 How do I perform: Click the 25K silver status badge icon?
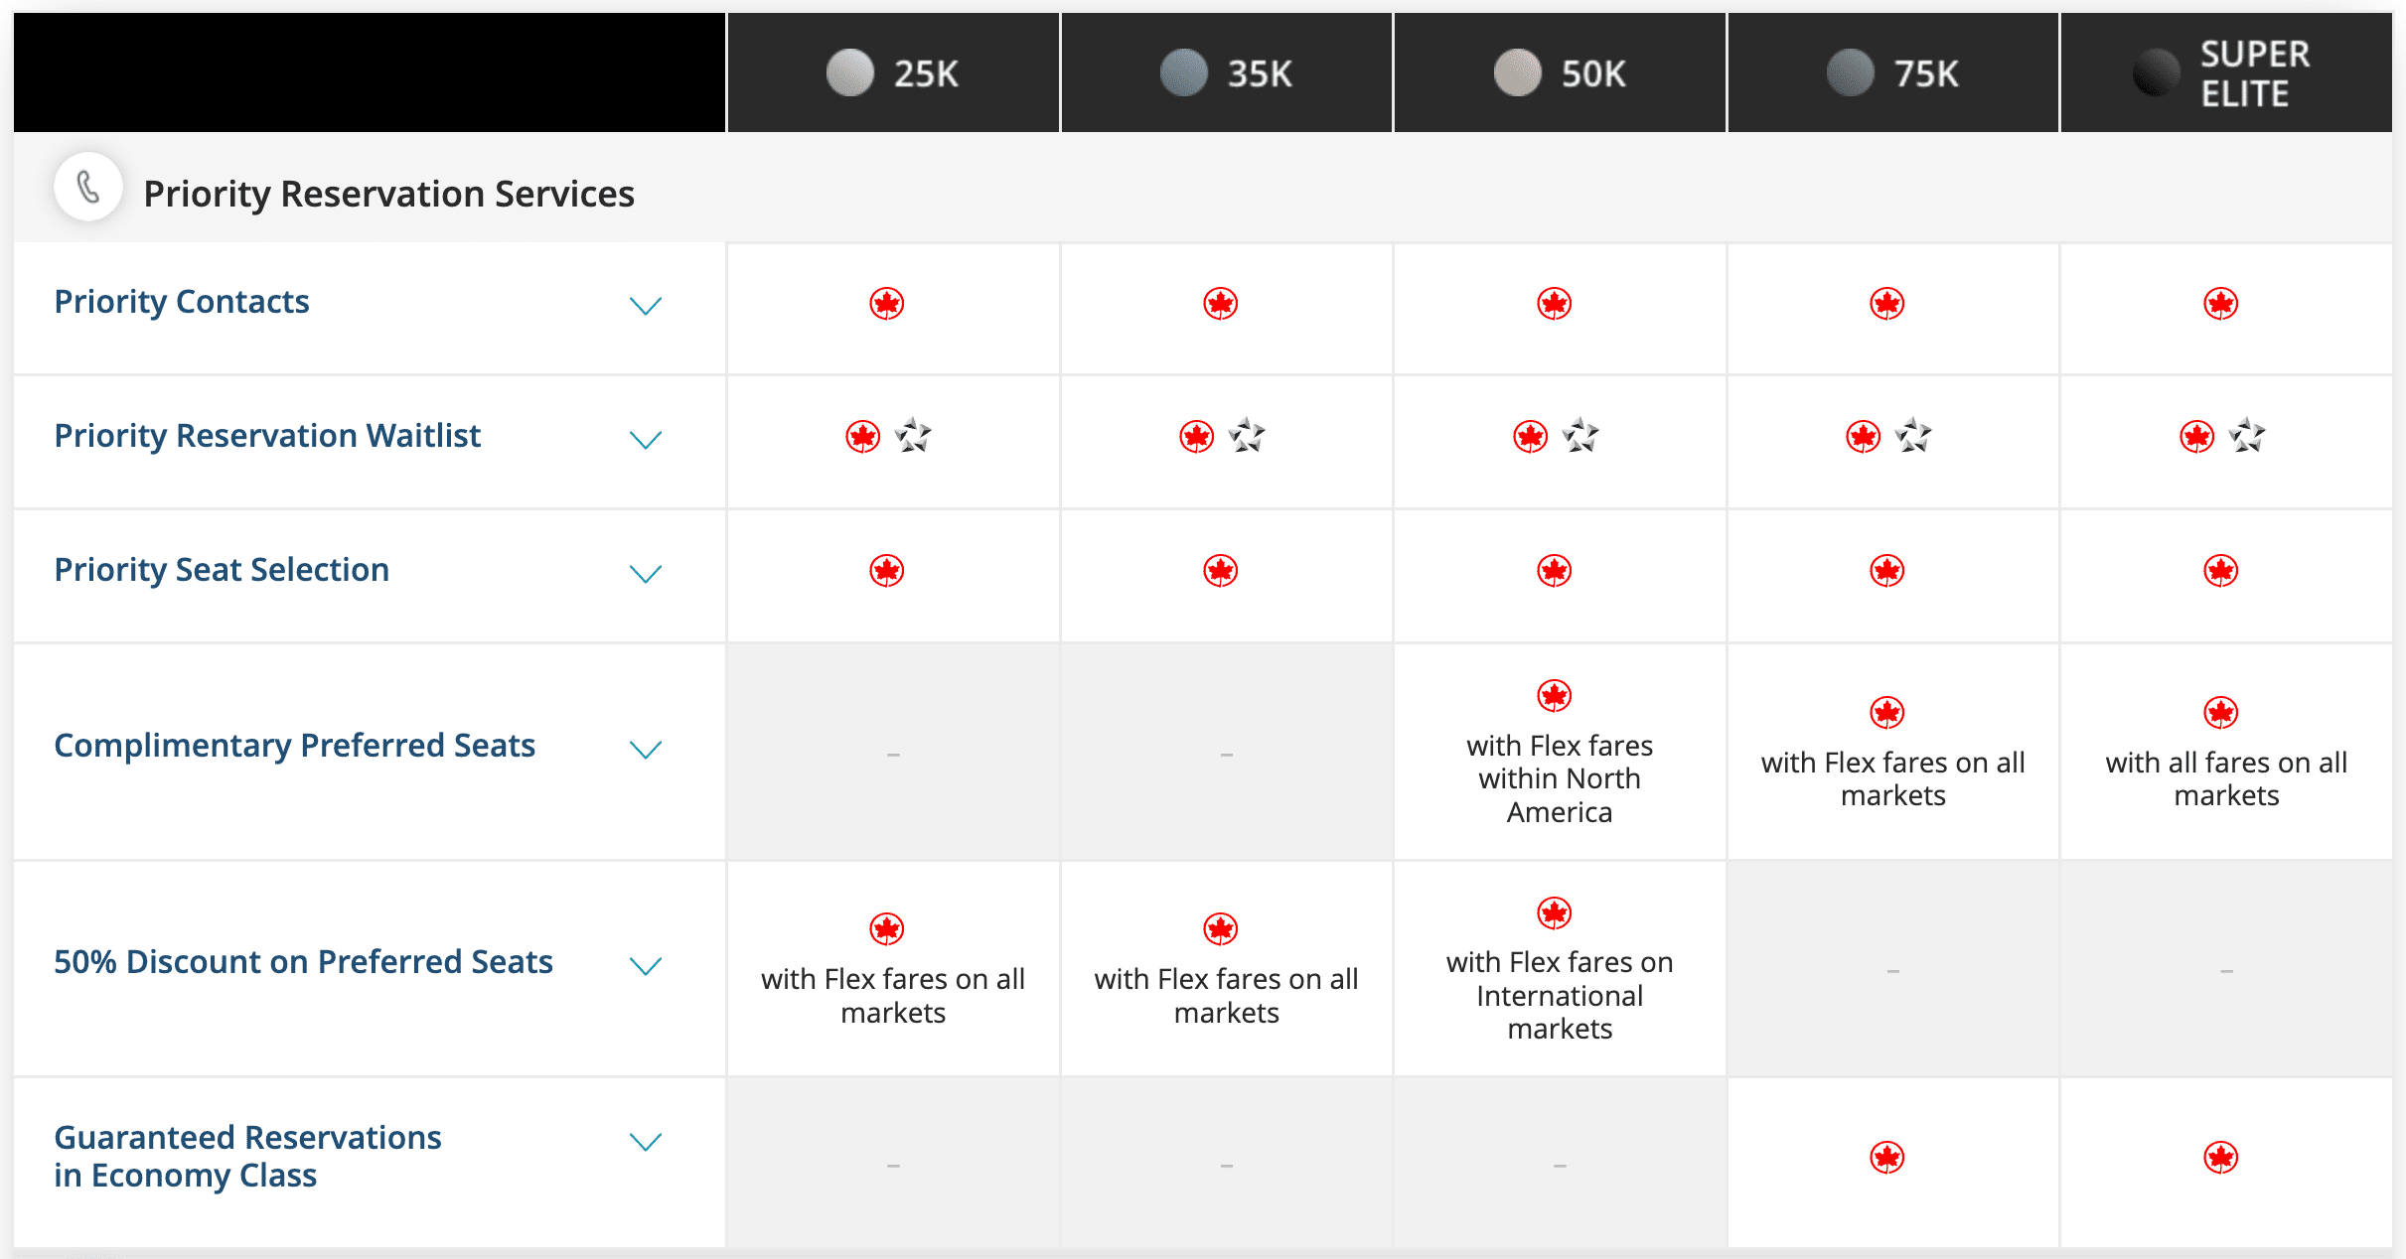click(849, 72)
